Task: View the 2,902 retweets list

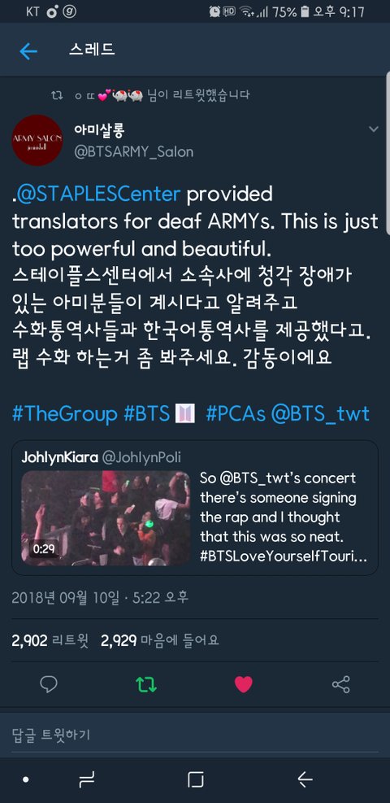Action: click(50, 639)
